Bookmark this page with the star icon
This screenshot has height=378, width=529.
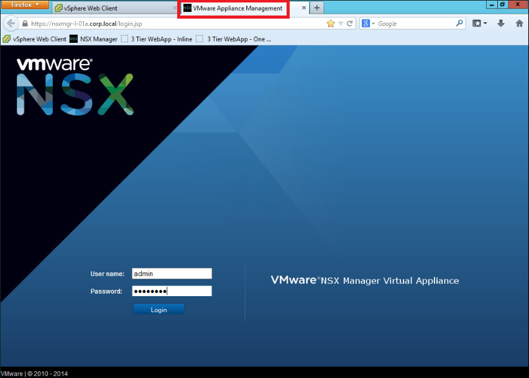(331, 23)
